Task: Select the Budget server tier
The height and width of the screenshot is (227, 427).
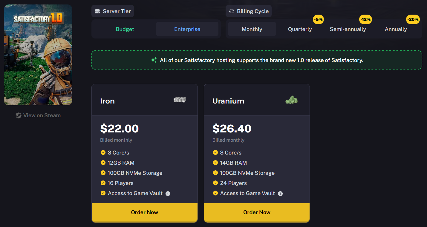Action: coord(125,29)
